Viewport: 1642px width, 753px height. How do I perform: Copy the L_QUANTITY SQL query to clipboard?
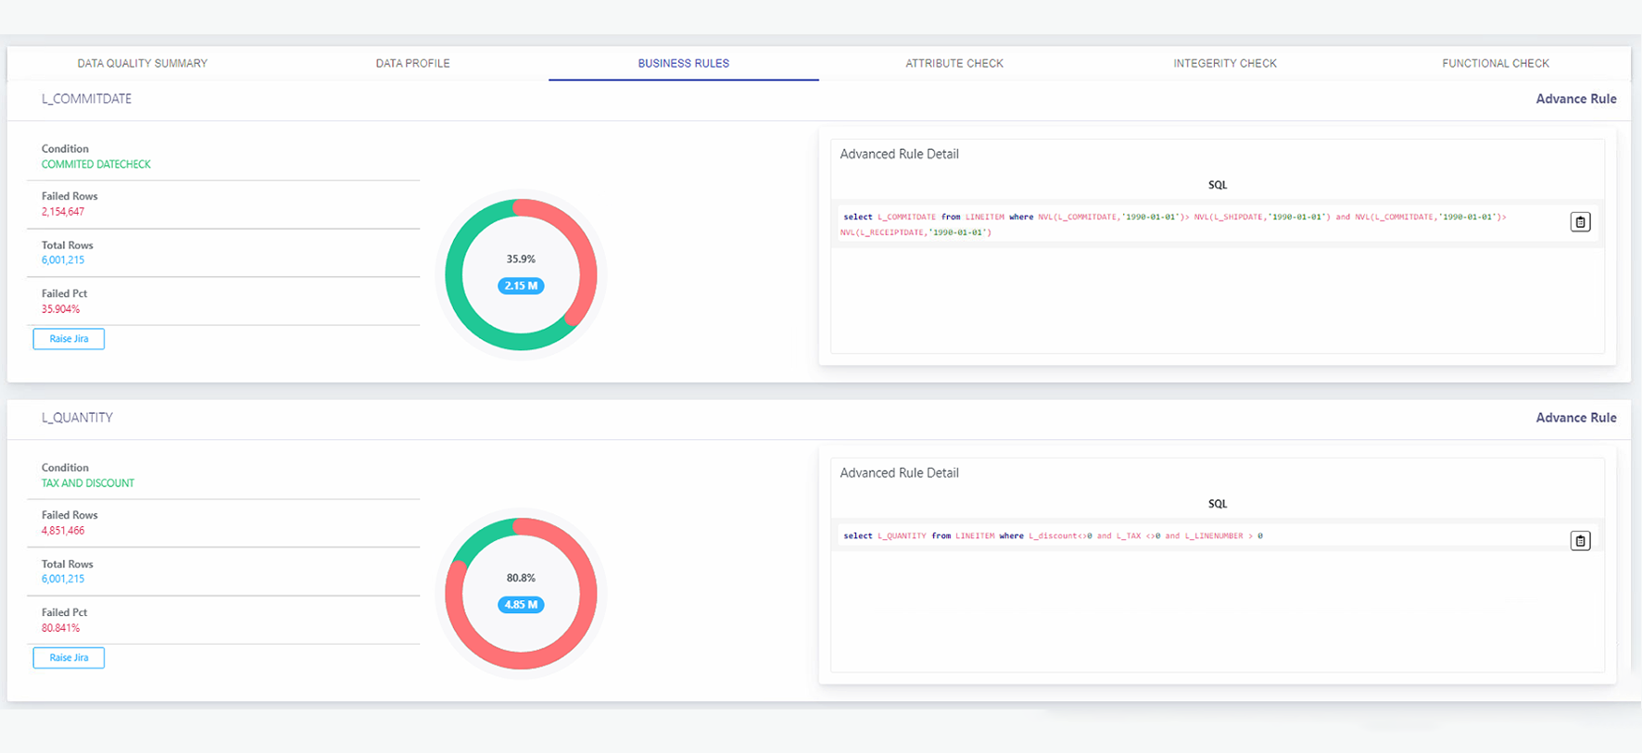coord(1580,541)
